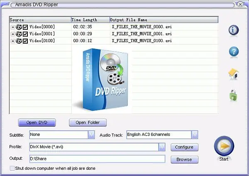Click the film reel icon for Video[0001]

coord(19,34)
